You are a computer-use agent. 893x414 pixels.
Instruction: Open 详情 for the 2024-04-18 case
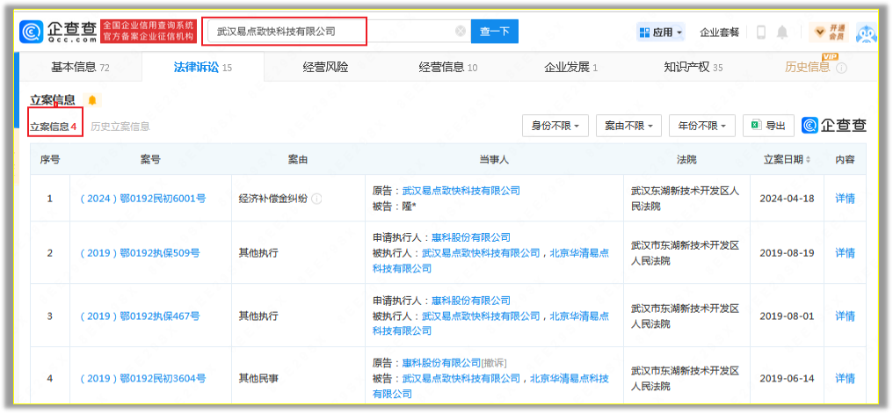click(845, 199)
